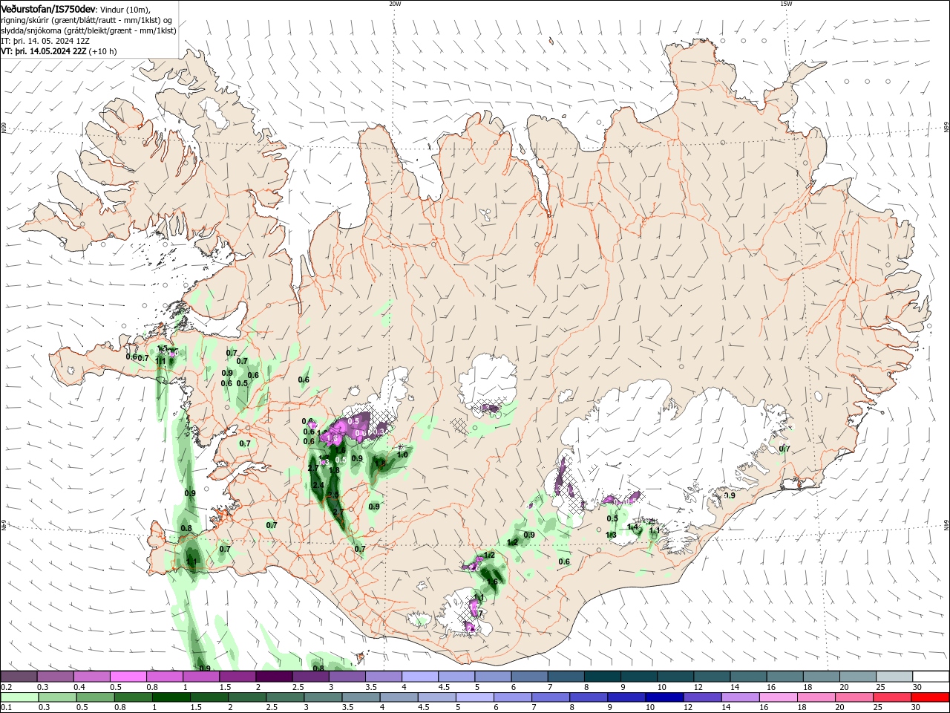Click the 1.0 precipitation value on the map
Image resolution: width=950 pixels, height=713 pixels.
(403, 455)
